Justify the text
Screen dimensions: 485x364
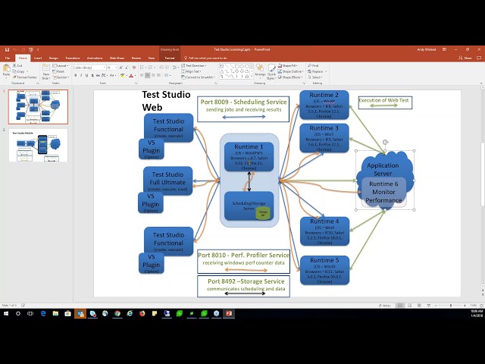(159, 75)
